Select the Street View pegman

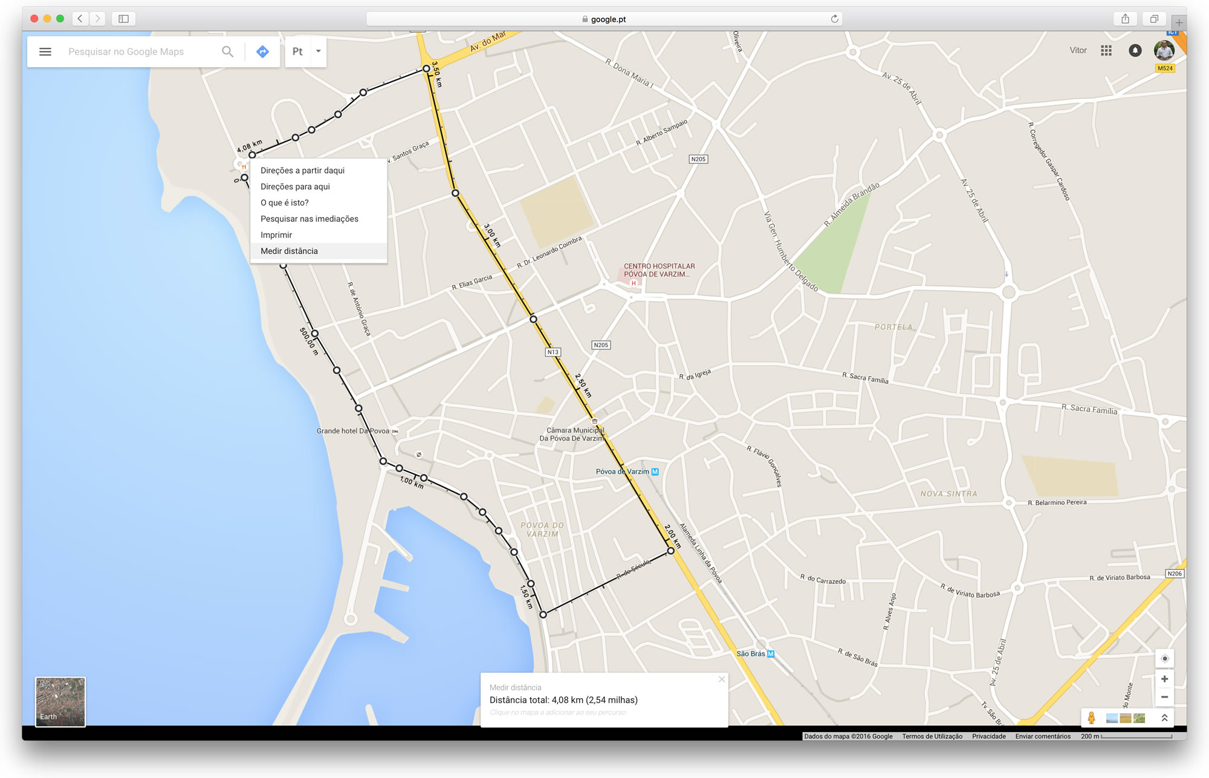(x=1091, y=718)
